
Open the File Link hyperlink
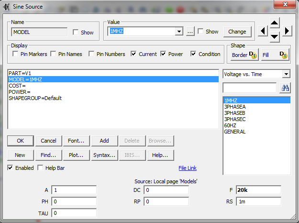coord(188,168)
